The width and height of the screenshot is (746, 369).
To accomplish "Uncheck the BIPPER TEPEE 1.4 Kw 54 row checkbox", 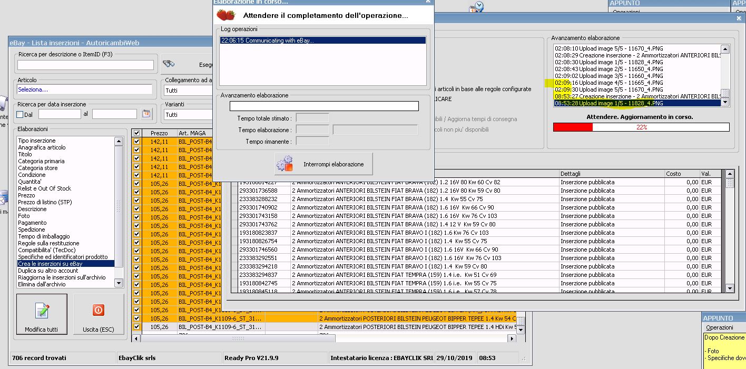I will coord(137,318).
